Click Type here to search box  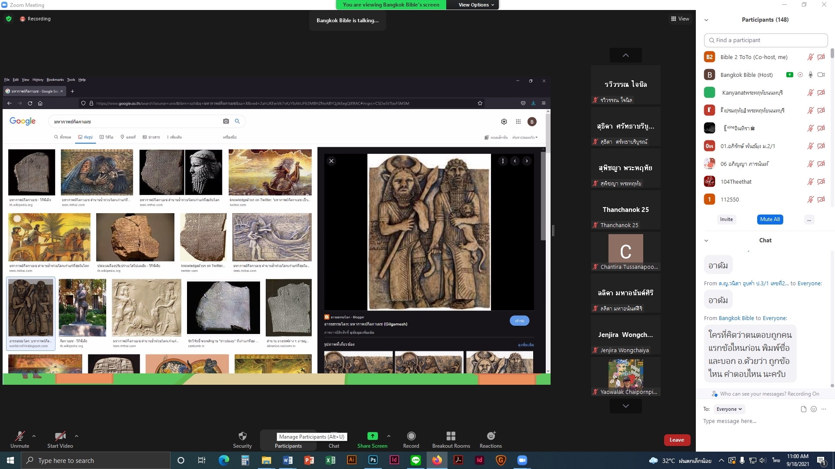(x=96, y=460)
